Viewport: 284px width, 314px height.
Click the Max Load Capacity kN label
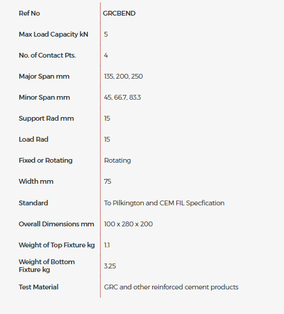[x=54, y=34]
